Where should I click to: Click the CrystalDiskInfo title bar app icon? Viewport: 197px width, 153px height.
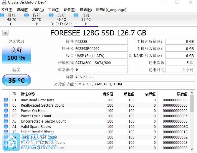click(x=4, y=2)
